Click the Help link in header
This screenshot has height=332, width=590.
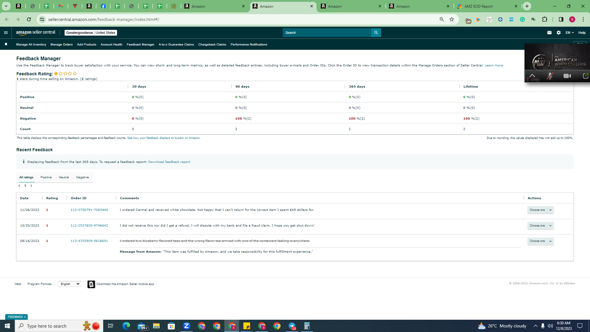click(x=582, y=33)
